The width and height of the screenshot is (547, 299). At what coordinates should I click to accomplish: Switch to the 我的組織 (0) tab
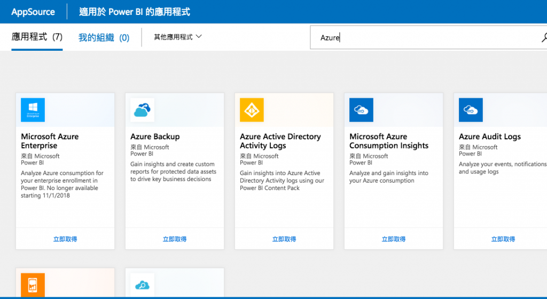pos(104,37)
